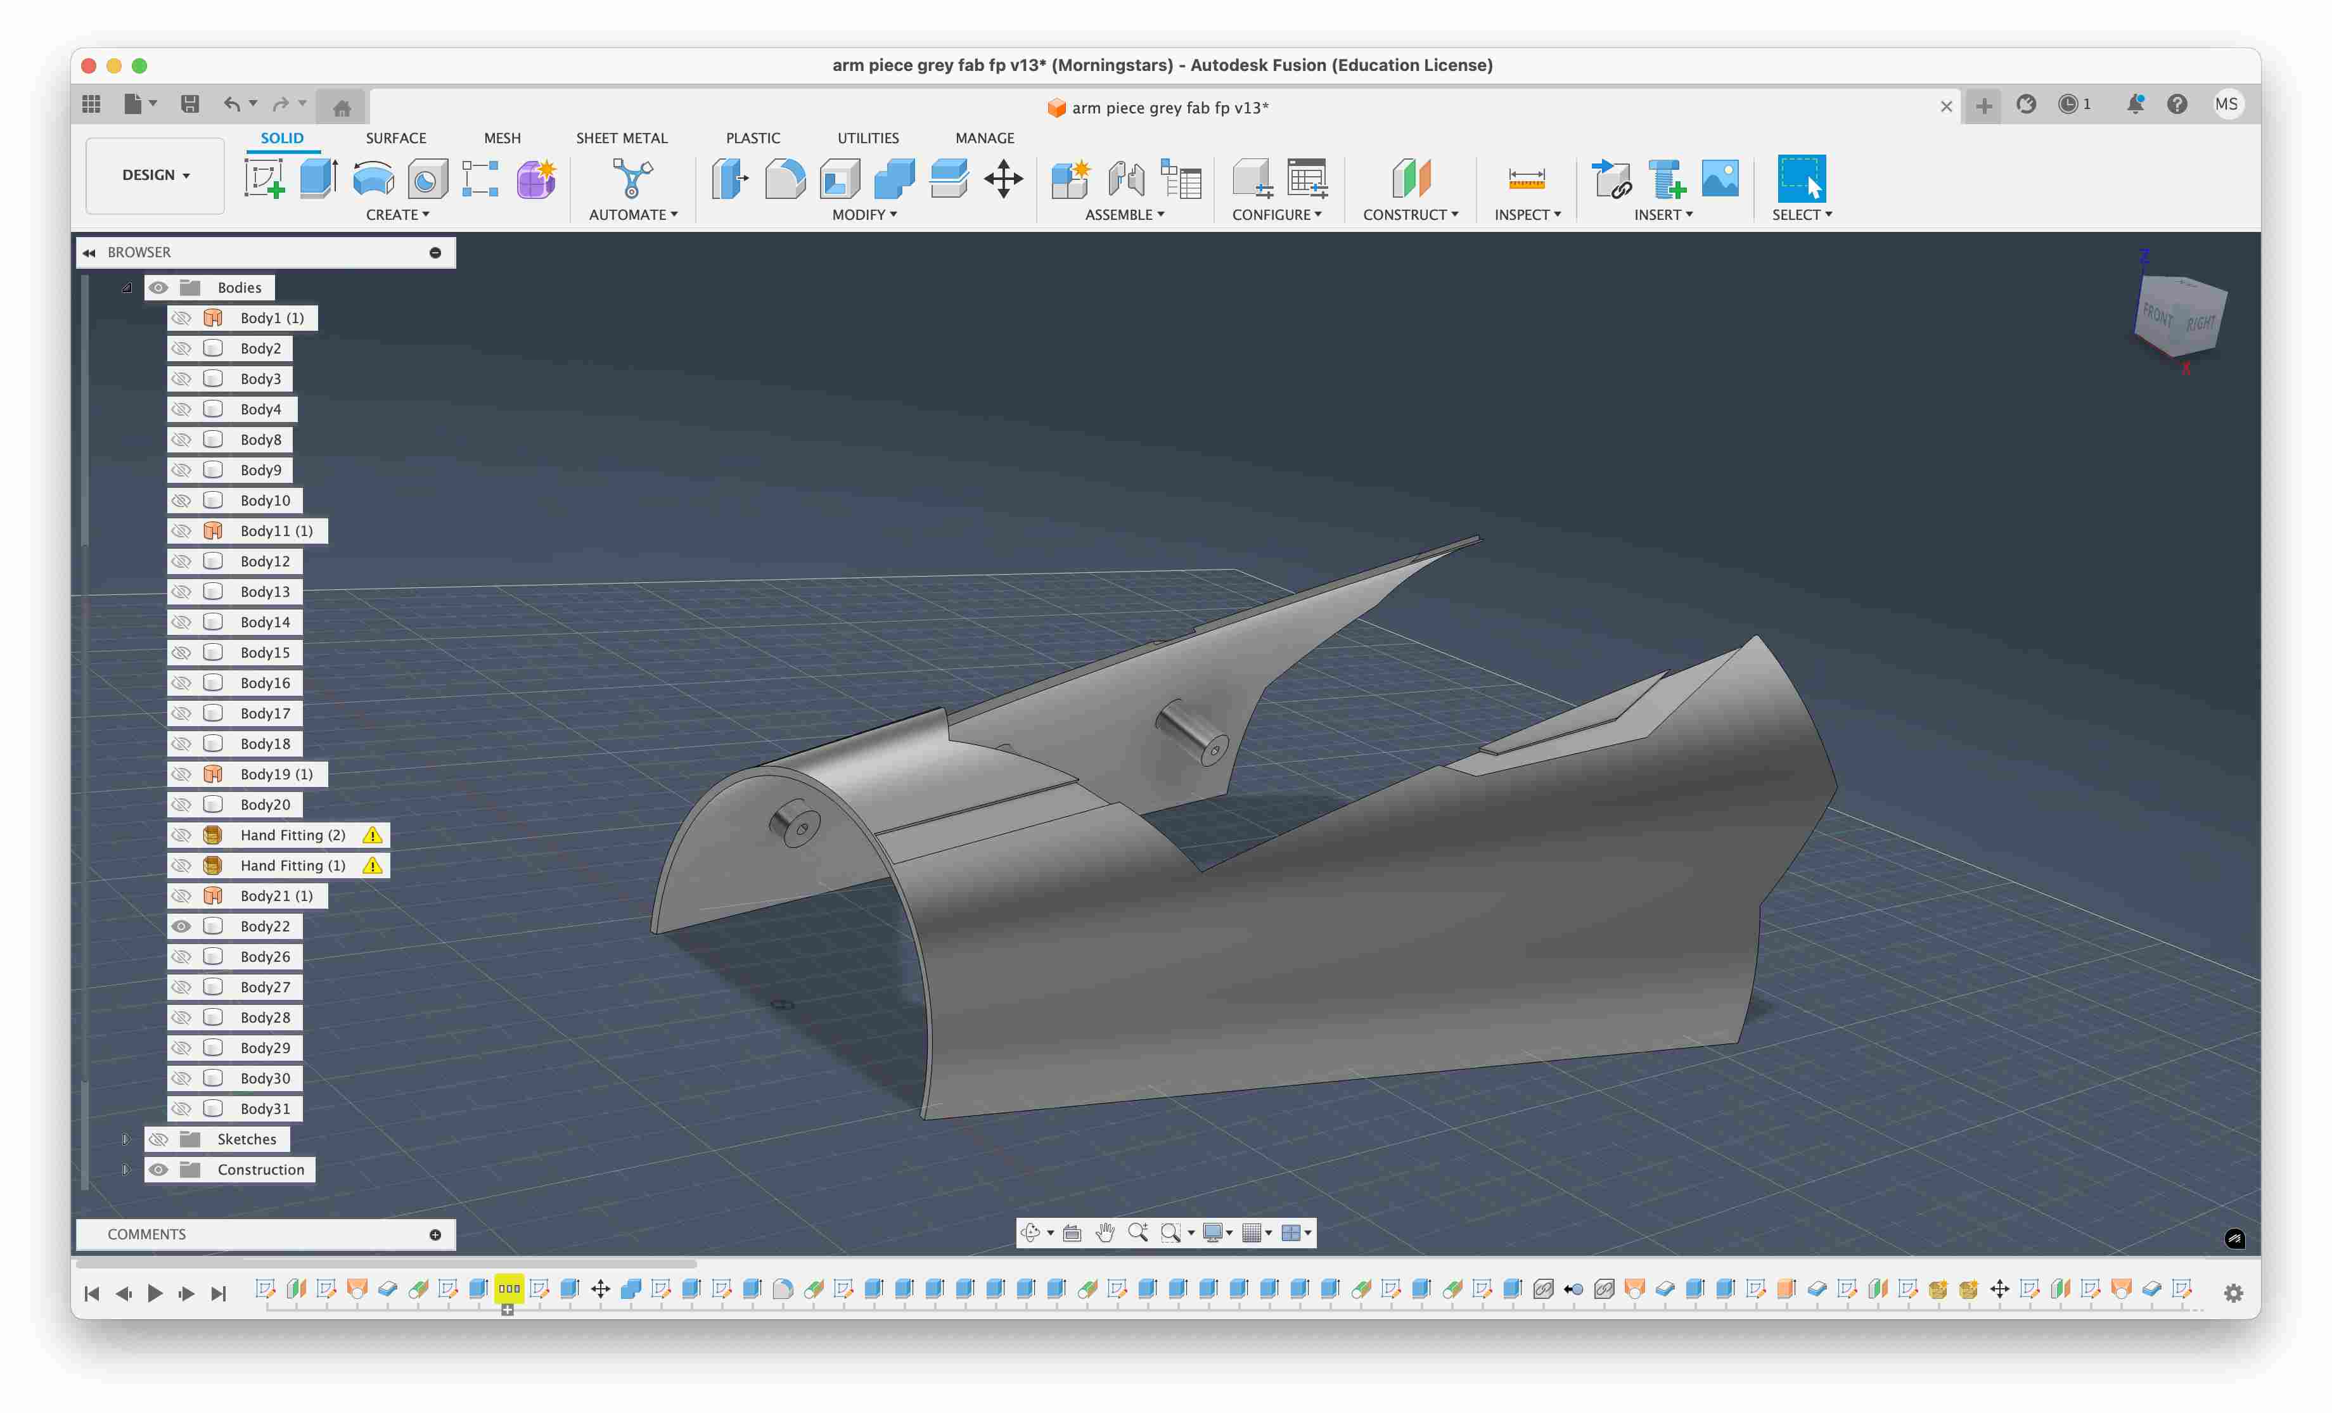Select the Pan hand tool
The height and width of the screenshot is (1413, 2332).
pos(1105,1232)
